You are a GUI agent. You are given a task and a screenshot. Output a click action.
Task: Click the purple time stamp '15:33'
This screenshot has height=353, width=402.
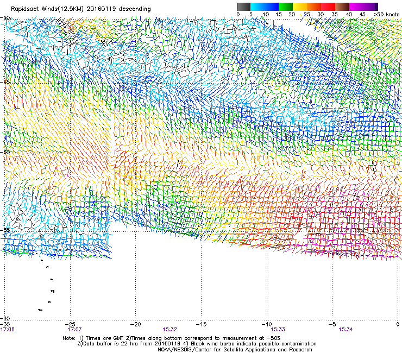pyautogui.click(x=278, y=330)
